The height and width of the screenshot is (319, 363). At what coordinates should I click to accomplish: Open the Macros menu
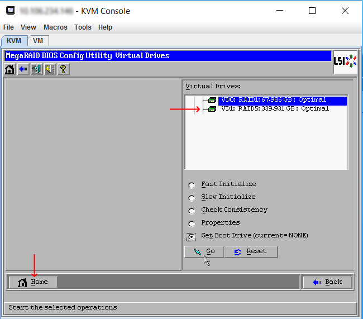coord(55,27)
